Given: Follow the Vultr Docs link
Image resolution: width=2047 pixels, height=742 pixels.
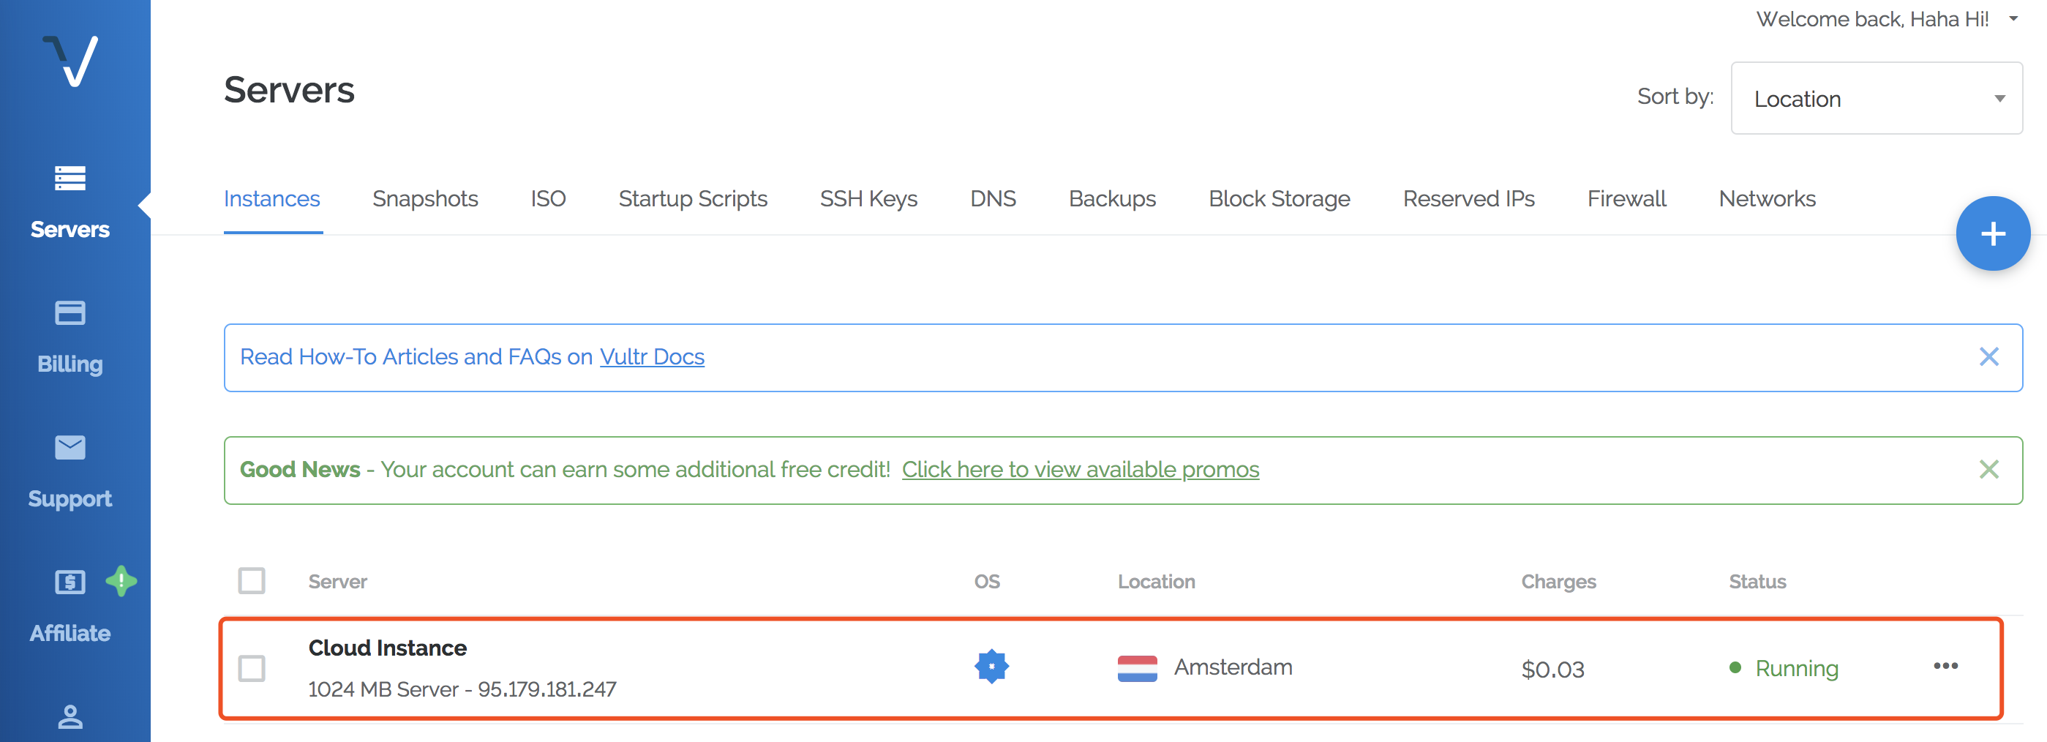Looking at the screenshot, I should (652, 358).
